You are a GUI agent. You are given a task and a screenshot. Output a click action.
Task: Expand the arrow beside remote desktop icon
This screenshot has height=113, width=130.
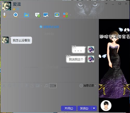[x=51, y=15]
